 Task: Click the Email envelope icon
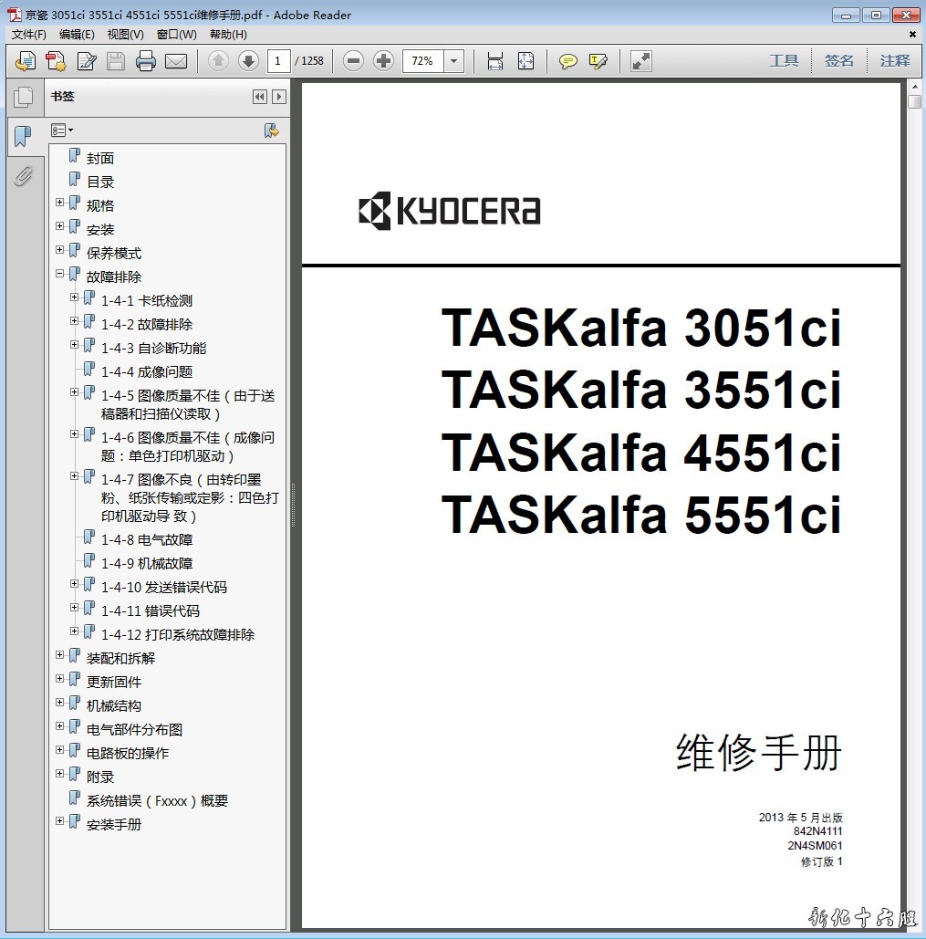pos(176,61)
